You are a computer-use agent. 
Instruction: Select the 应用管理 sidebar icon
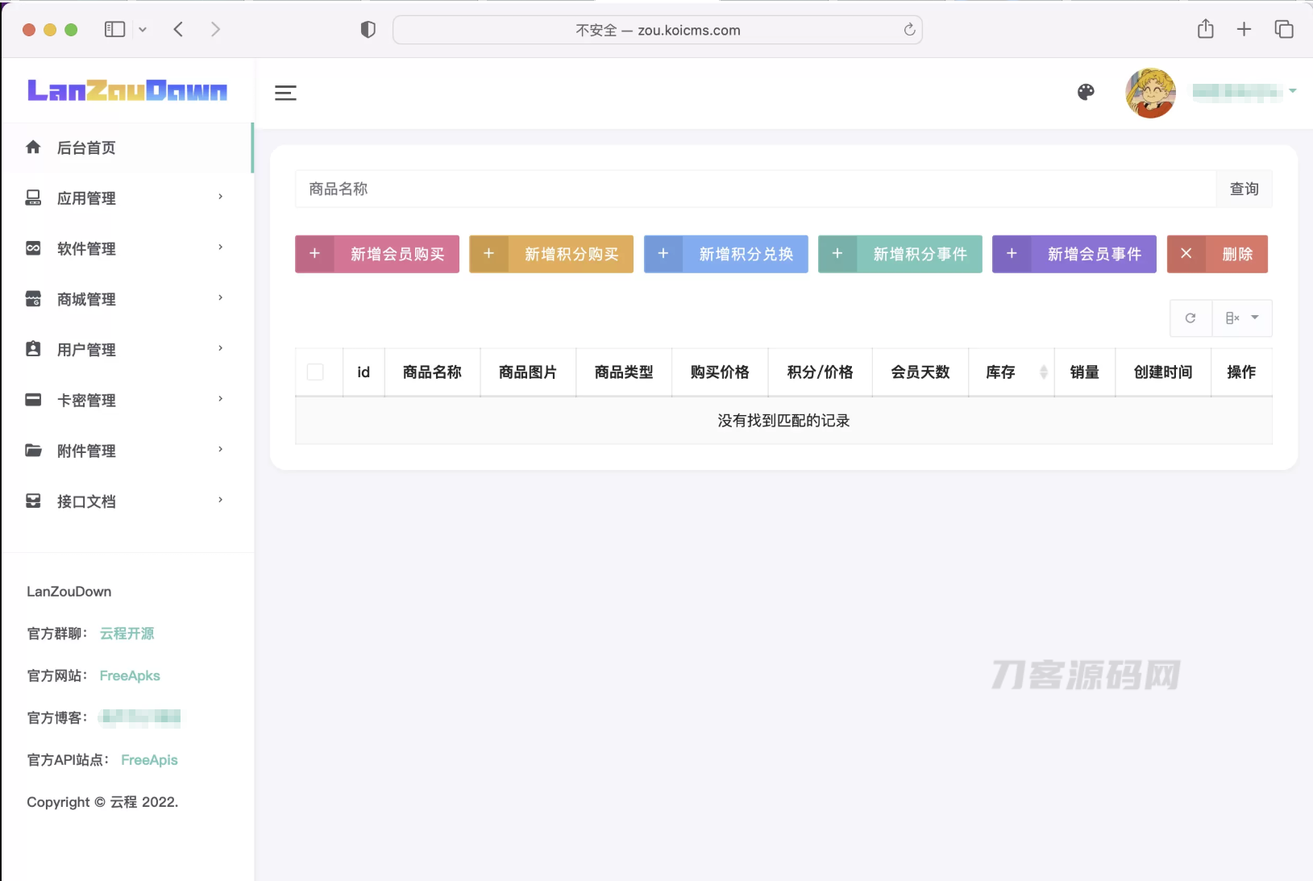click(x=33, y=197)
